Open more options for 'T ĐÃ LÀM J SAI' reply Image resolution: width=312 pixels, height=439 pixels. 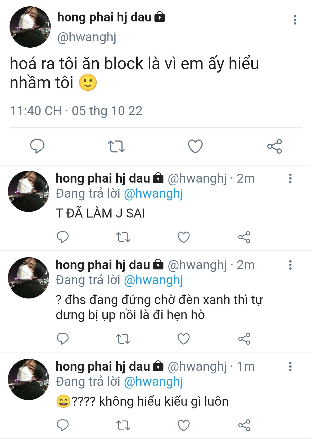(x=290, y=178)
